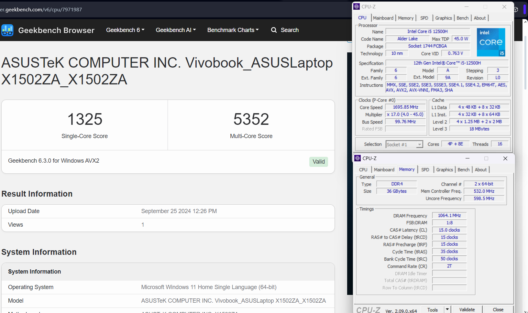
Task: Click the Cores 4P + 8E value
Action: (455, 144)
